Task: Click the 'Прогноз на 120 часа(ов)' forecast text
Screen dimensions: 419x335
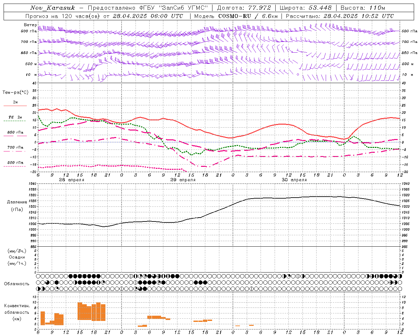Action: point(63,16)
